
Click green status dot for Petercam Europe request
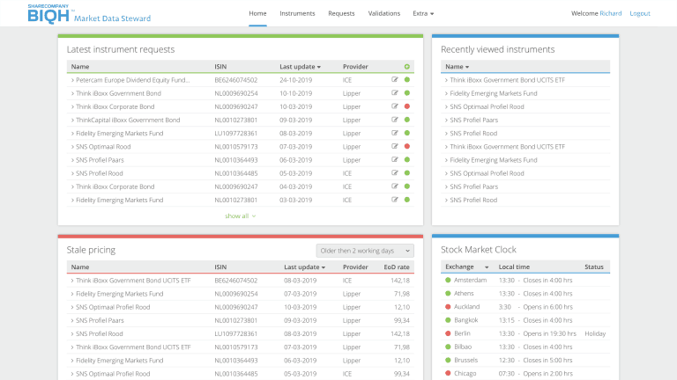(x=407, y=80)
